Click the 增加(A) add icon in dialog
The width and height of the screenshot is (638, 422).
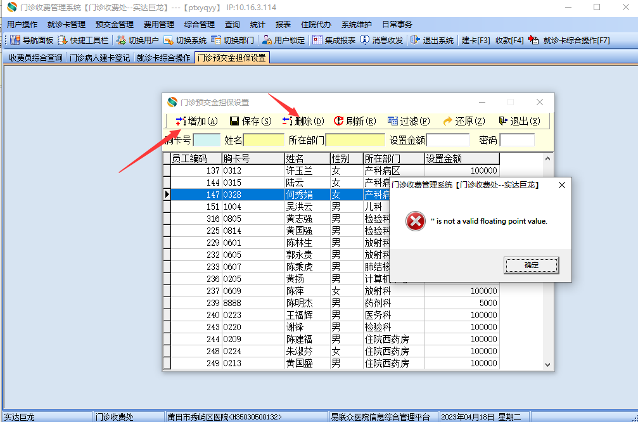(181, 121)
